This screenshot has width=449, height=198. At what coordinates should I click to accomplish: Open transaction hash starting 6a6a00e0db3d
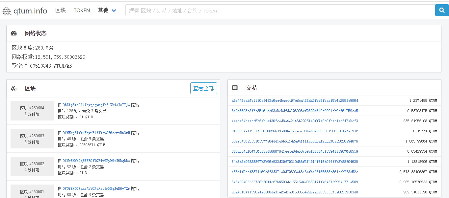coord(295,182)
